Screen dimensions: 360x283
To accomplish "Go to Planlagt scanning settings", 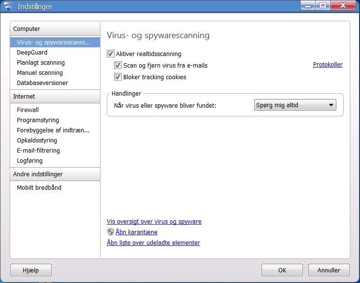I will [55, 63].
